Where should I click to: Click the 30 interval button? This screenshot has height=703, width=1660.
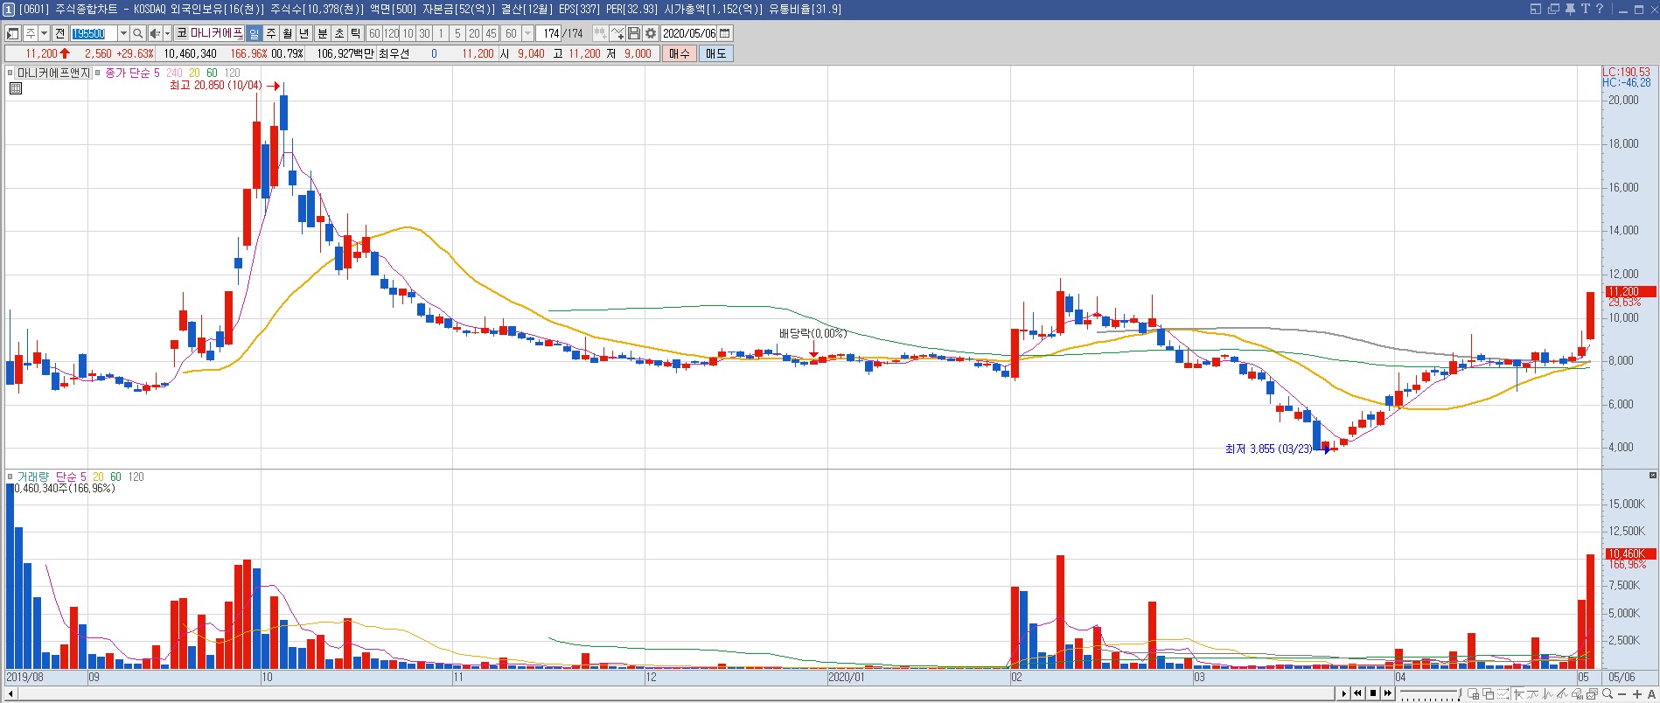424,33
